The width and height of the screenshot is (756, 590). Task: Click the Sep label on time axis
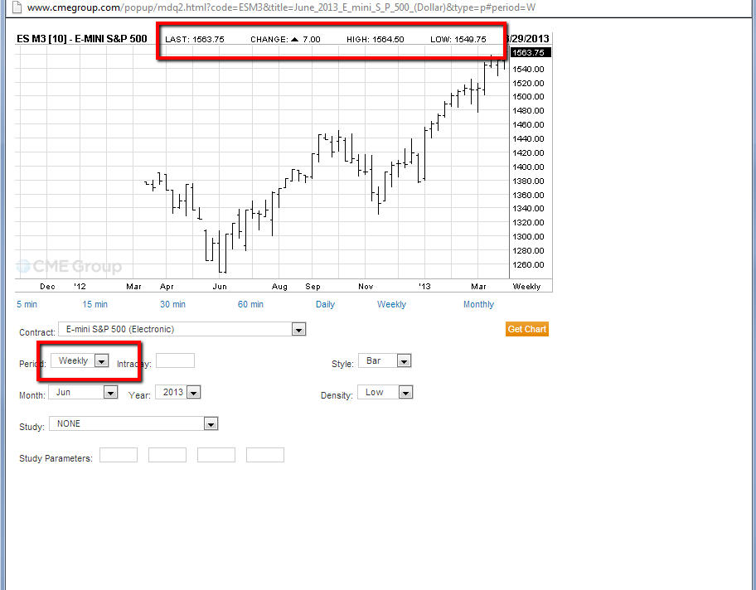click(313, 287)
